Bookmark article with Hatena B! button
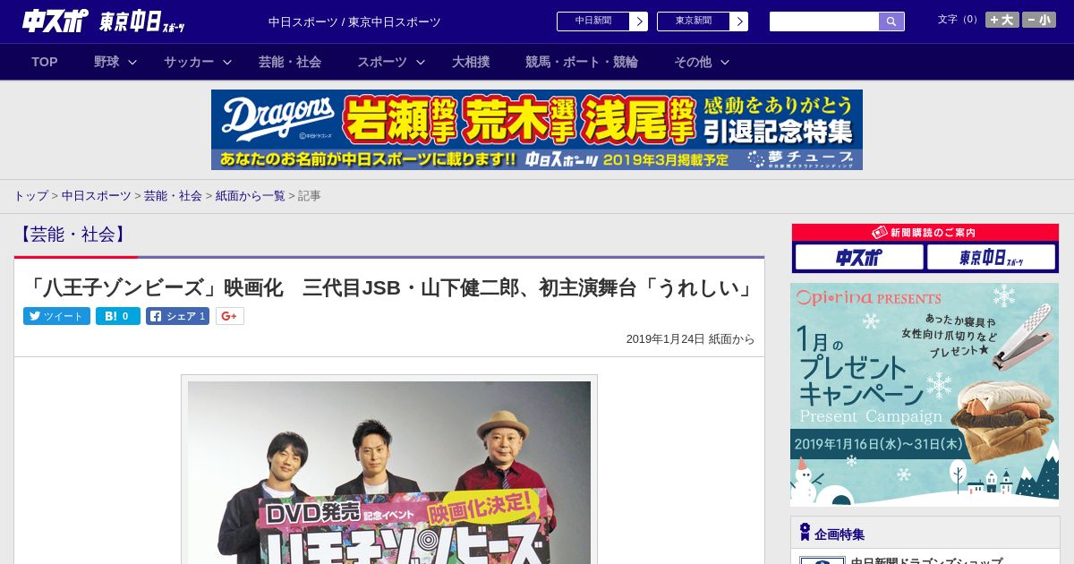 click(x=118, y=316)
